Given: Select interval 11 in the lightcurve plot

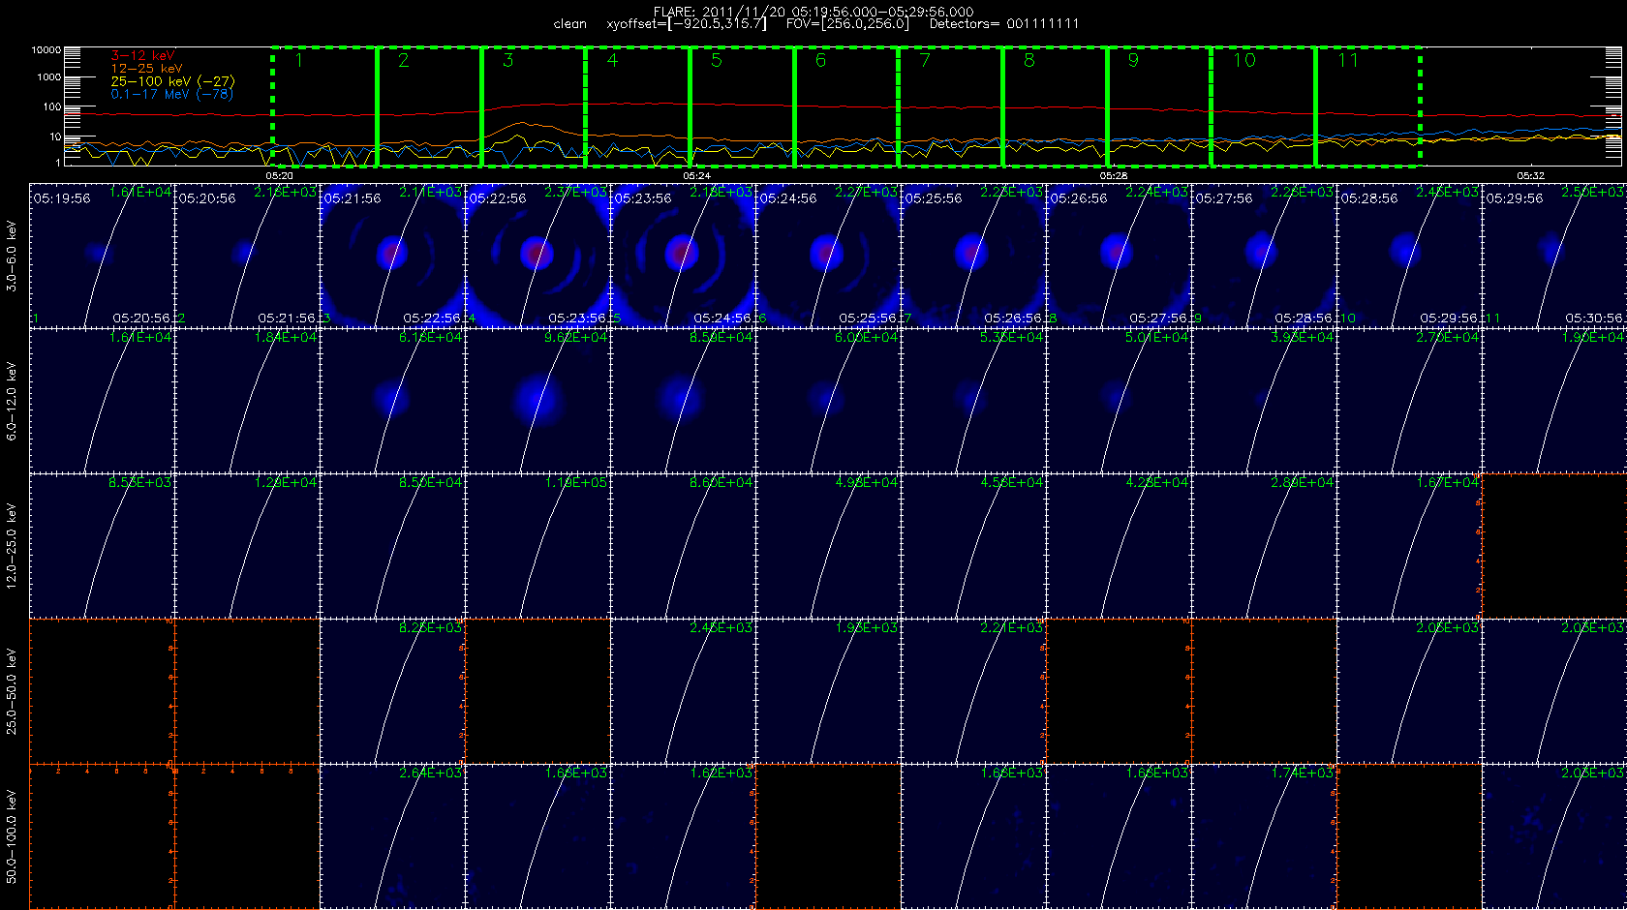Looking at the screenshot, I should pyautogui.click(x=1367, y=106).
